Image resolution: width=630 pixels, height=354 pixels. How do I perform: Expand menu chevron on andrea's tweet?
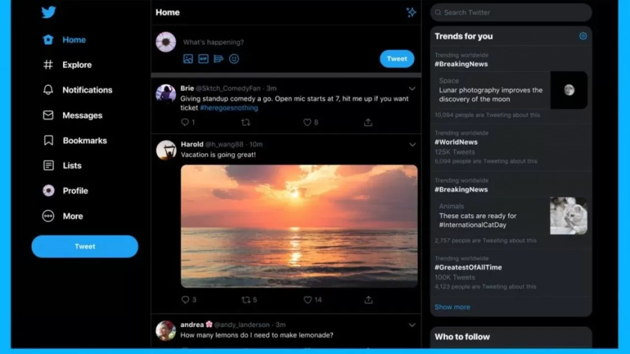point(412,325)
